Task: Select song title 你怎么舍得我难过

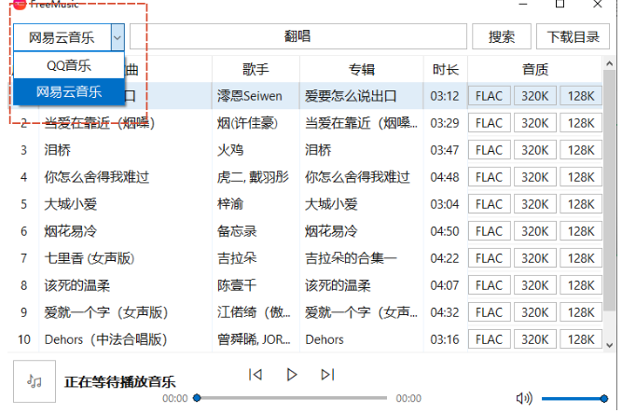Action: click(96, 177)
